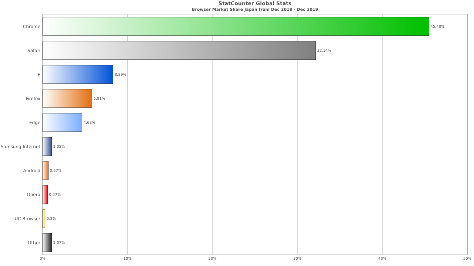Click the StatCounter Global Stats title
This screenshot has width=474, height=266.
pyautogui.click(x=255, y=4)
